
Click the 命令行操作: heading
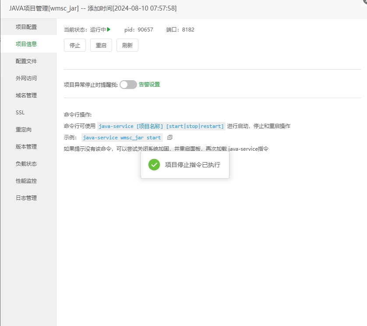pos(78,114)
